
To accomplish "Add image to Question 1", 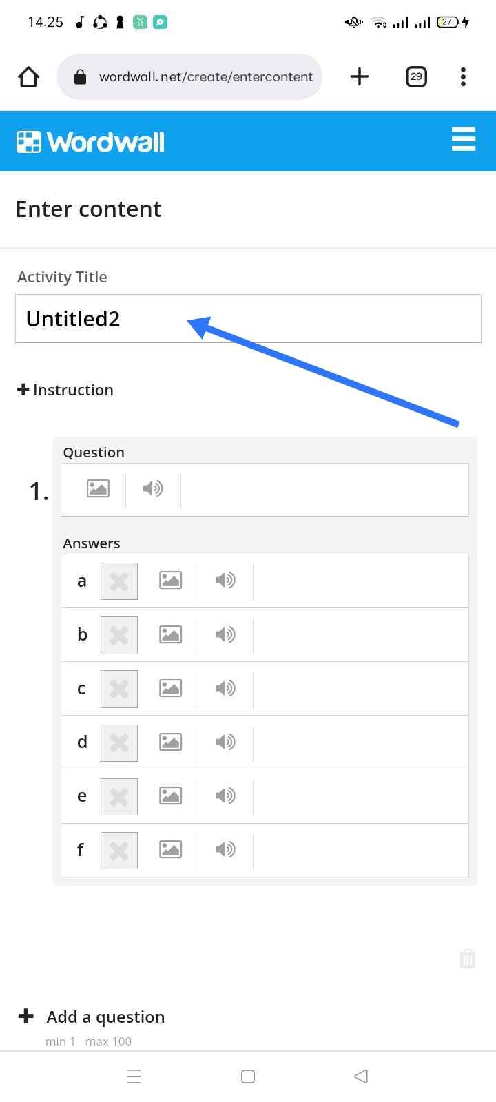I will (98, 489).
